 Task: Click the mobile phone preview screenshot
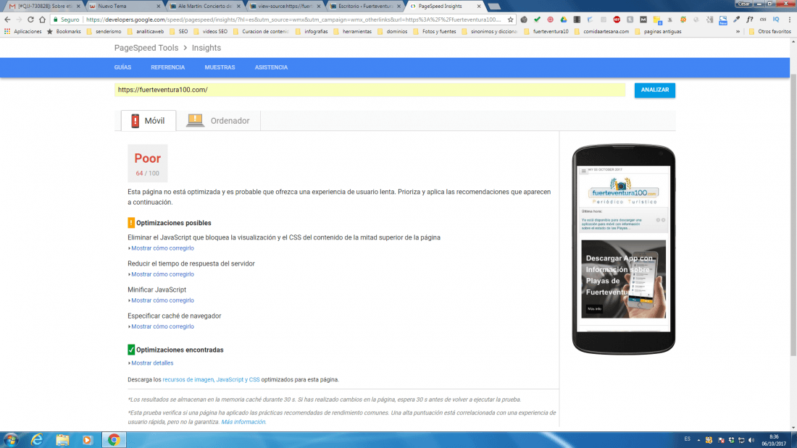click(x=624, y=249)
